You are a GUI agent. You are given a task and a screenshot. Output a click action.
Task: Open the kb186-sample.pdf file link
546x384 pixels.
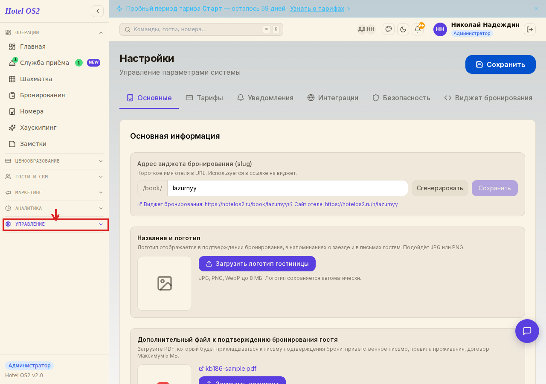click(x=228, y=369)
